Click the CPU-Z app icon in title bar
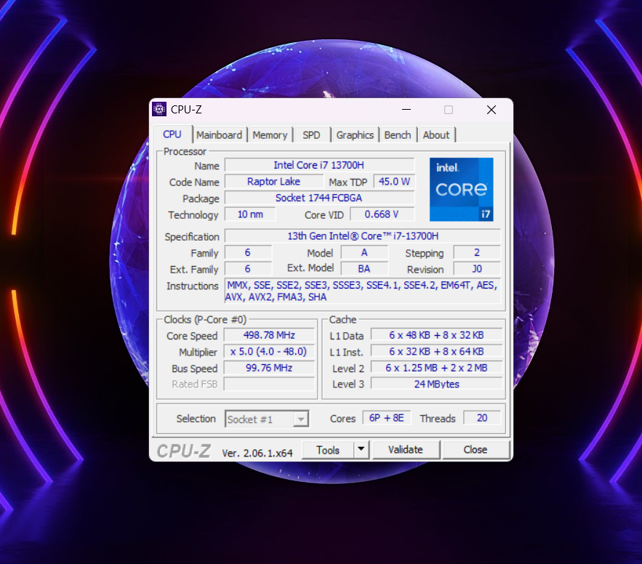Image resolution: width=642 pixels, height=564 pixels. click(x=159, y=109)
